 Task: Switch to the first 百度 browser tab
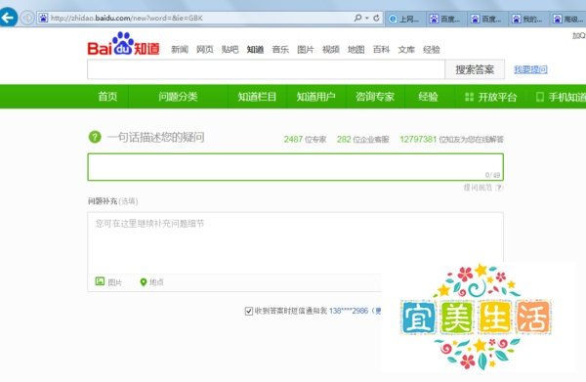[x=446, y=19]
